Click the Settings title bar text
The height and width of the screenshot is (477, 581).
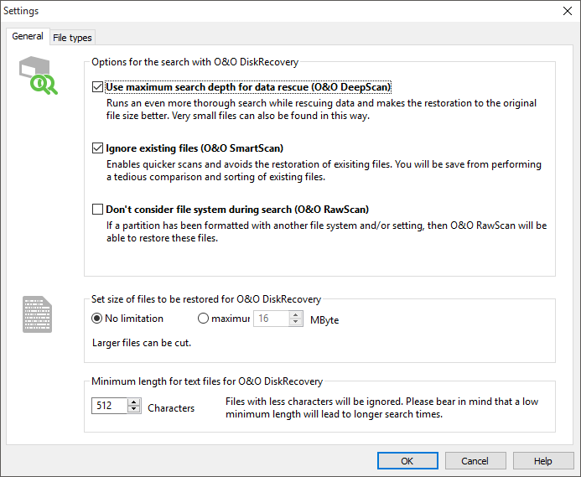pos(21,12)
